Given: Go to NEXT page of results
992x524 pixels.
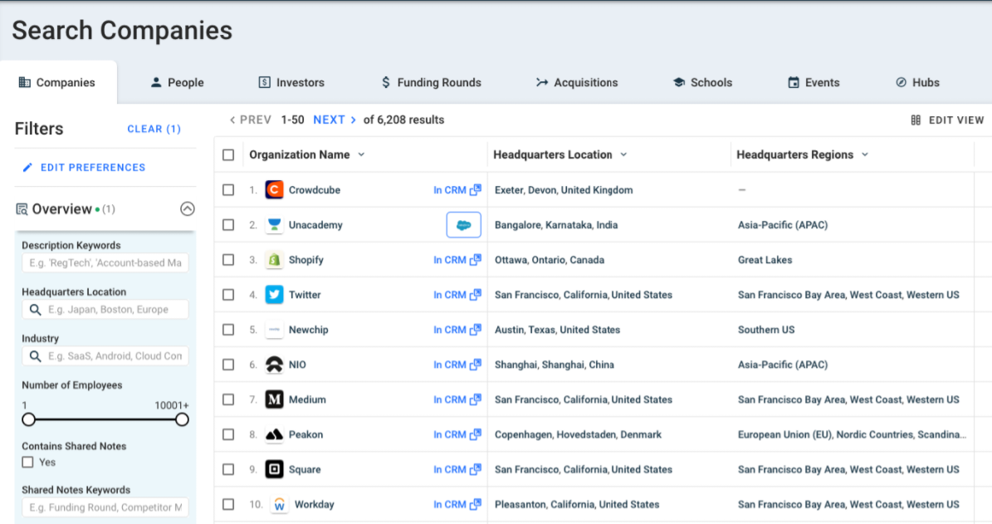Looking at the screenshot, I should 335,120.
